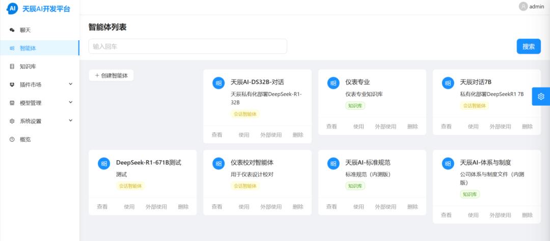Image resolution: width=550 pixels, height=241 pixels.
Task: Click 使用 on 仪表校对智能体 card
Action: tap(244, 206)
